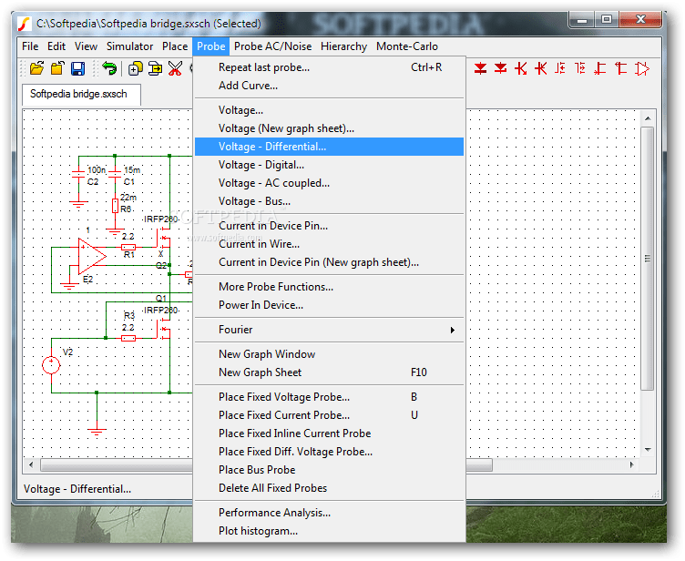Screen dimensions: 685x561
Task: Click the save floppy disk icon
Action: pos(77,68)
